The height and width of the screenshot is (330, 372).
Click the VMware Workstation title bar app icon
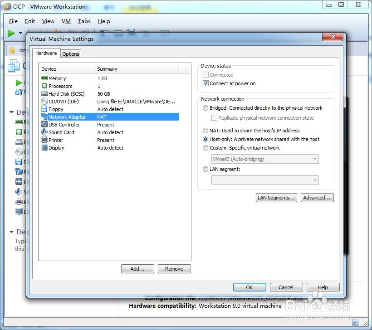click(7, 7)
